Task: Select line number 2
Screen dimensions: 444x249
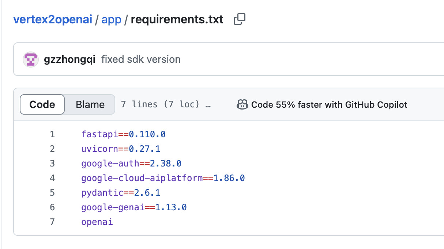Action: 52,149
